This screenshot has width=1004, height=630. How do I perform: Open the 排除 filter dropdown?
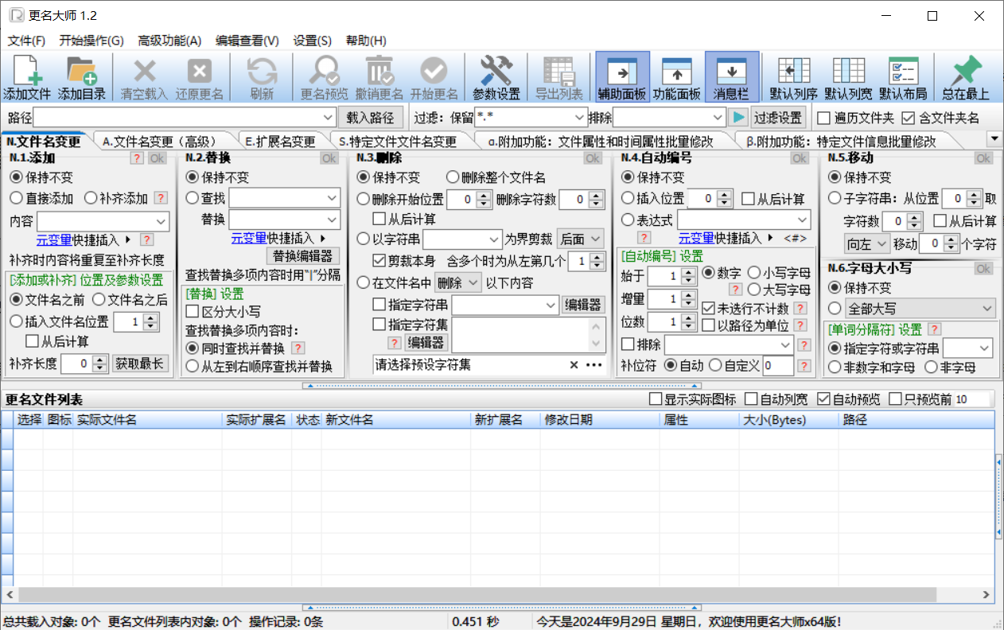[718, 118]
